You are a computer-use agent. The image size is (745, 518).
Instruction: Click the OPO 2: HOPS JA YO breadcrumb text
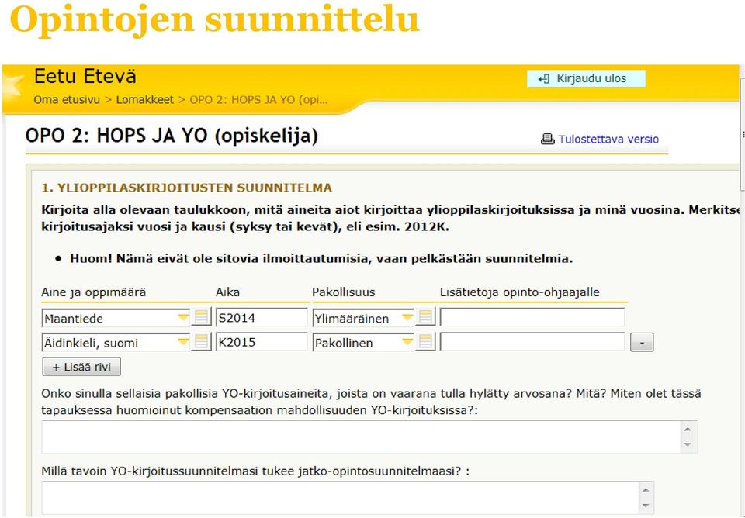pos(259,100)
